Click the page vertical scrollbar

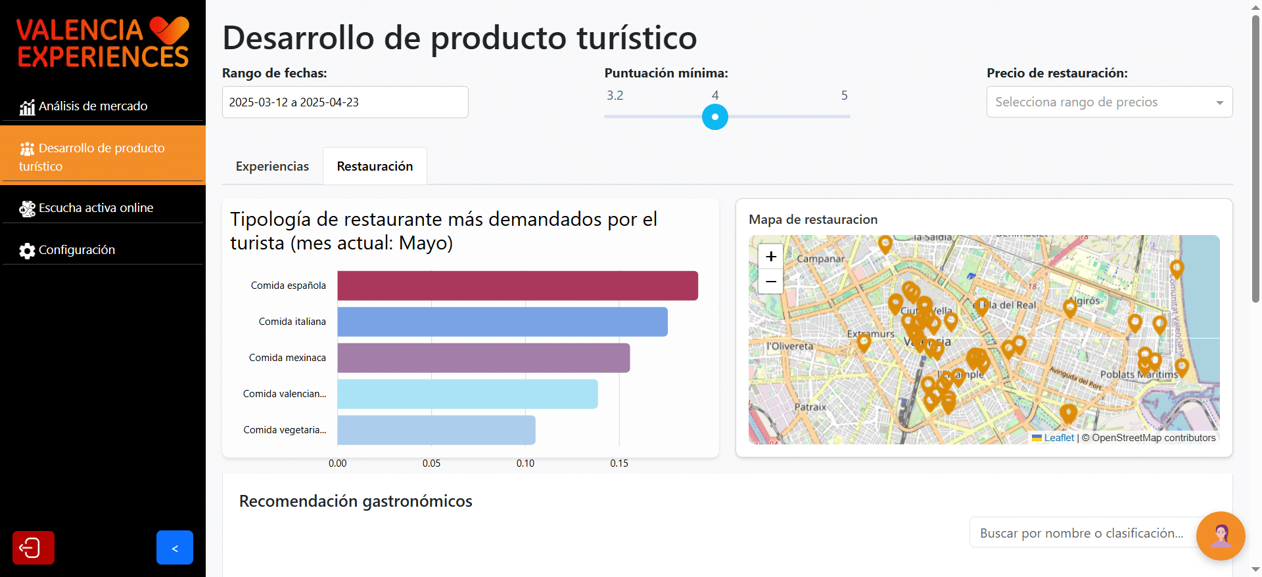coord(1255,158)
